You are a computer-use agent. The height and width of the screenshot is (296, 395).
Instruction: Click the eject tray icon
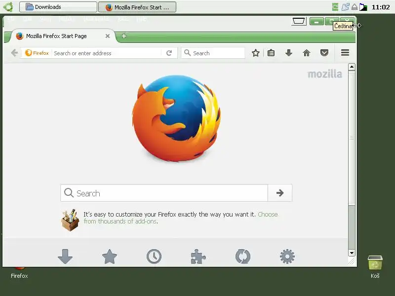pyautogui.click(x=354, y=7)
